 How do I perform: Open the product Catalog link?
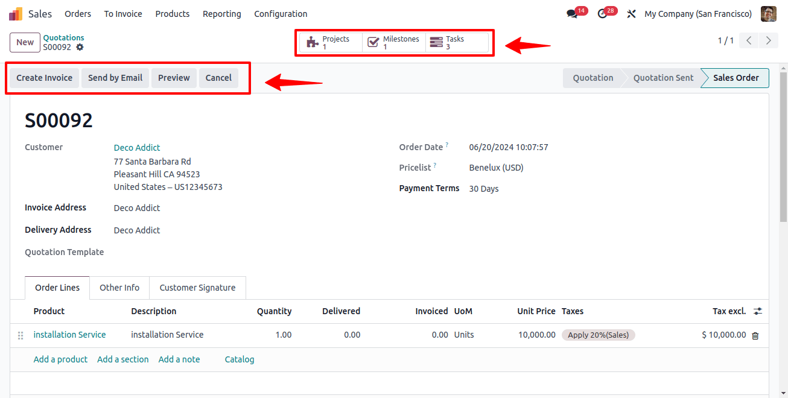(x=240, y=359)
